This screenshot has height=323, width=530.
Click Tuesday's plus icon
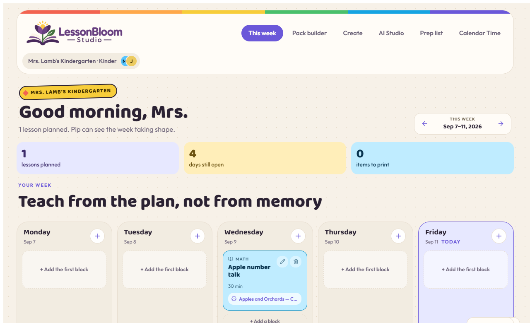198,236
